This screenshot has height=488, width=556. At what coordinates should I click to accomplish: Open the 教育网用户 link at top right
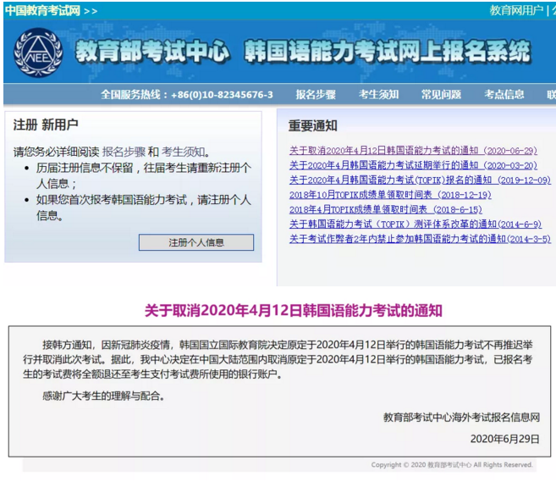516,11
